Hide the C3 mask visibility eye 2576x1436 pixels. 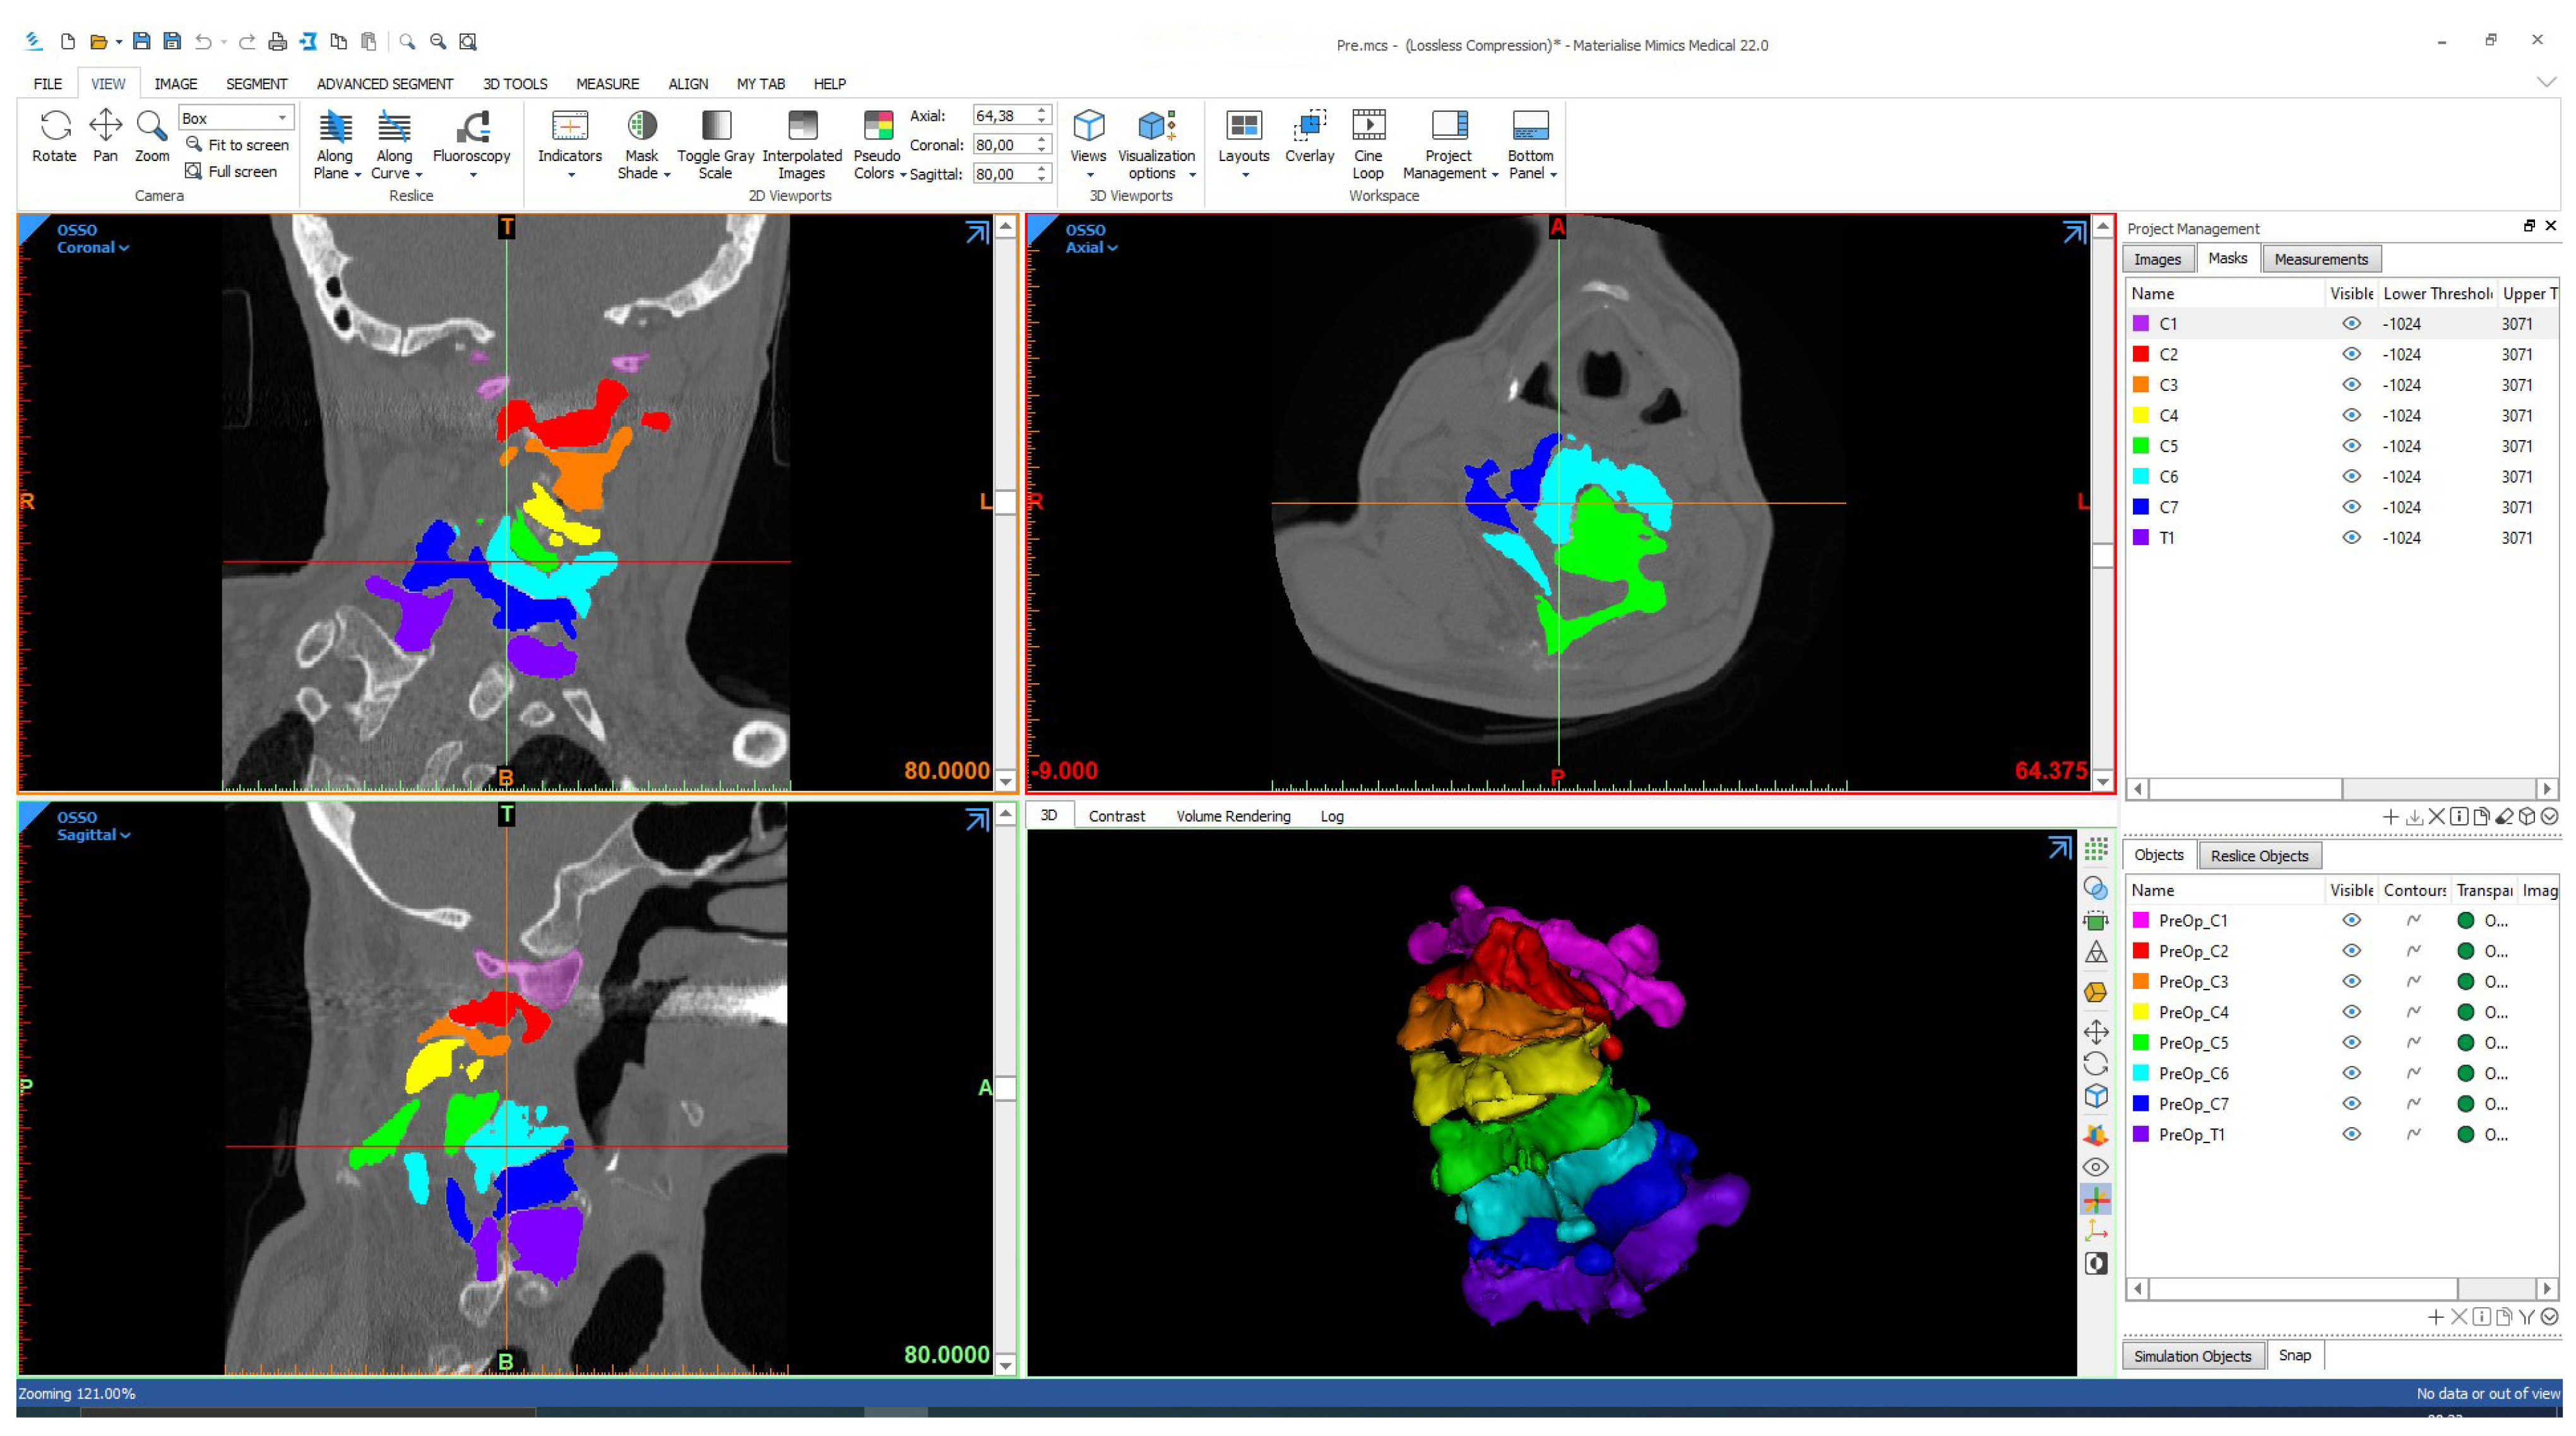point(2351,385)
